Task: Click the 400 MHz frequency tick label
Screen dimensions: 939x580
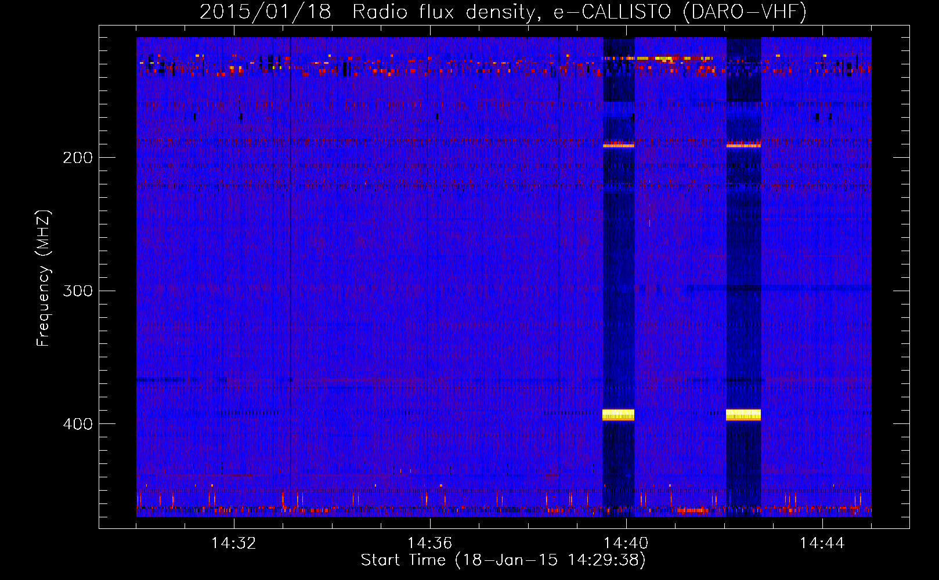Action: point(78,424)
